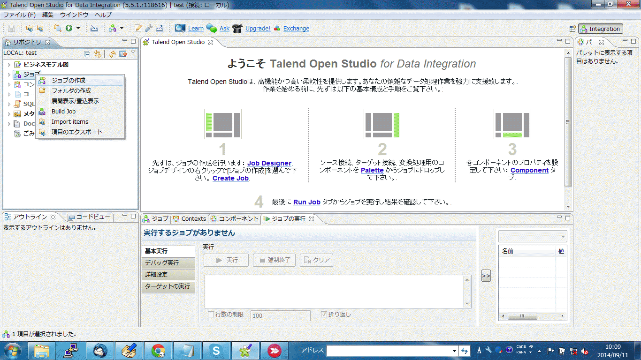Choose フォルダの作成 from context menu
This screenshot has height=360, width=641.
[x=80, y=91]
